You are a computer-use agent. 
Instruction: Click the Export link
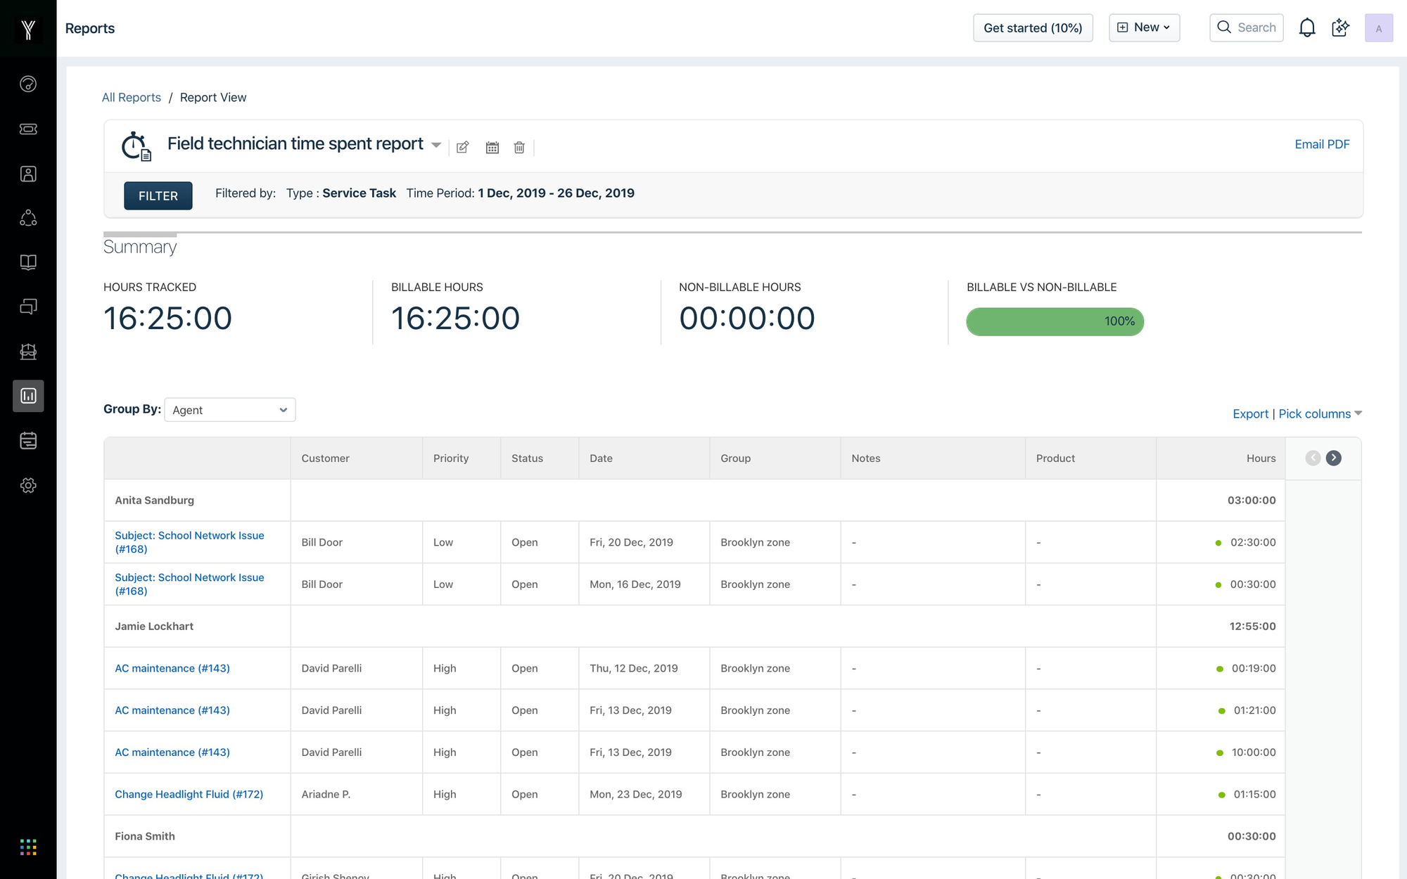(1250, 414)
